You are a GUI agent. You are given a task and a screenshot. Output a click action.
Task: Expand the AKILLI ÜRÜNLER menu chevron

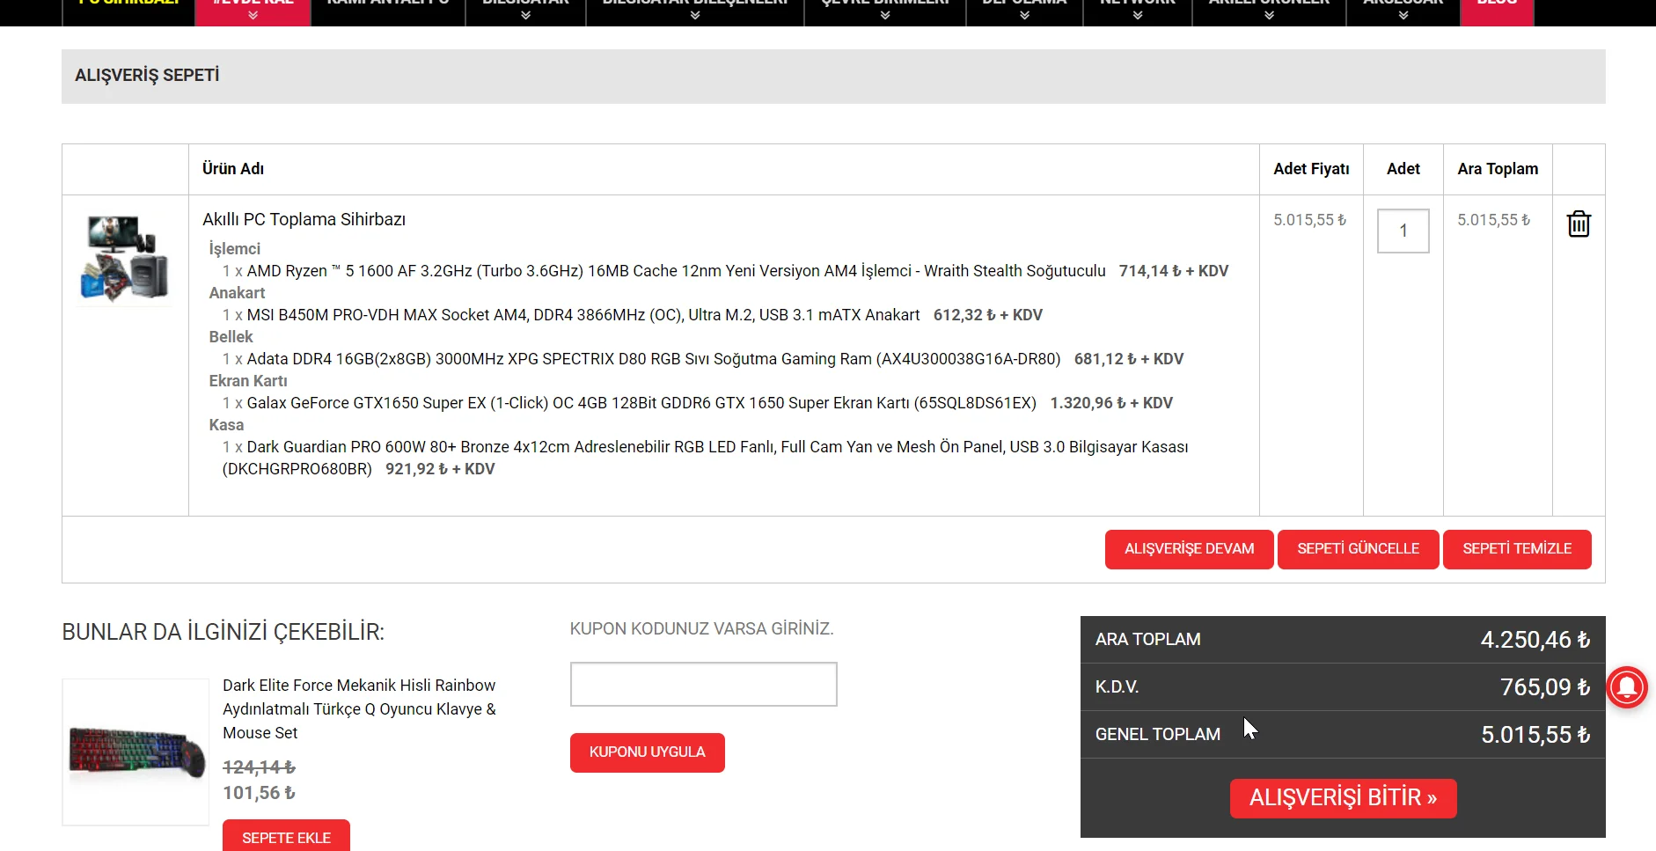(1269, 15)
